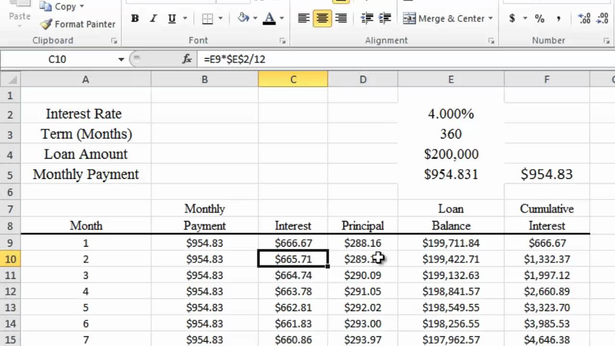This screenshot has width=615, height=346.
Task: Click the Merge & Center button
Action: tap(443, 19)
